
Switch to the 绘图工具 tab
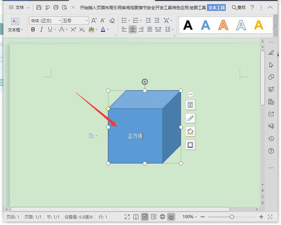click(196, 7)
